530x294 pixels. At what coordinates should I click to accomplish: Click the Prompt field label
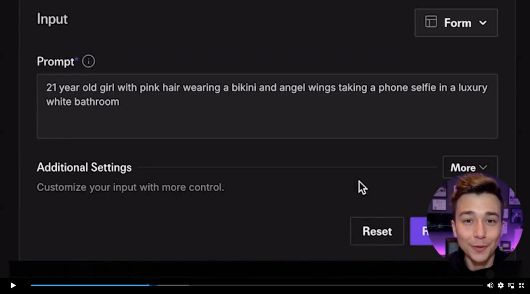(55, 61)
